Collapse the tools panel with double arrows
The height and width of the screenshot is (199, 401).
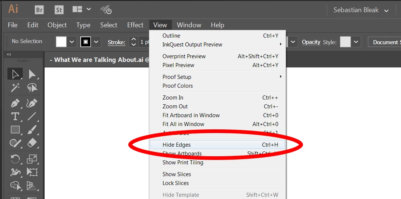[9, 55]
